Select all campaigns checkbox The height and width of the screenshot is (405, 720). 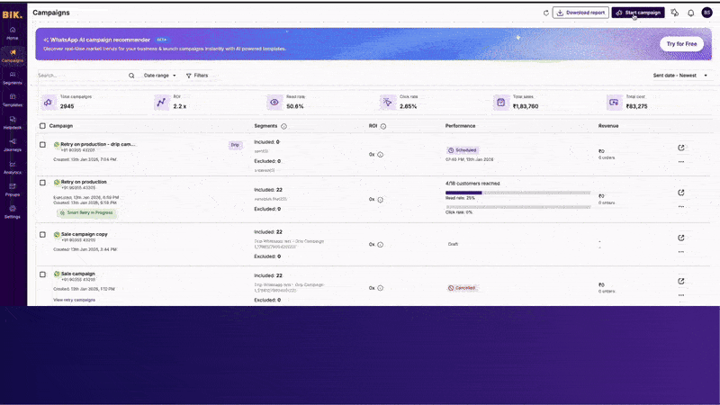[x=42, y=126]
